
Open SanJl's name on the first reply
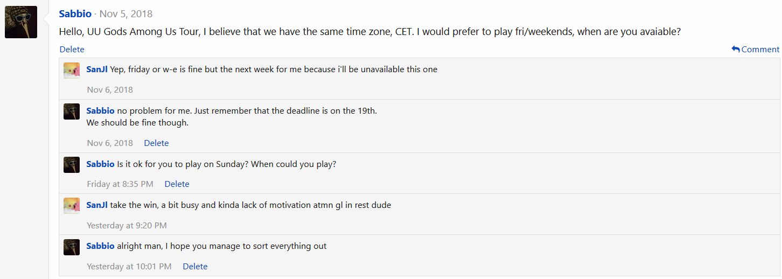[97, 69]
